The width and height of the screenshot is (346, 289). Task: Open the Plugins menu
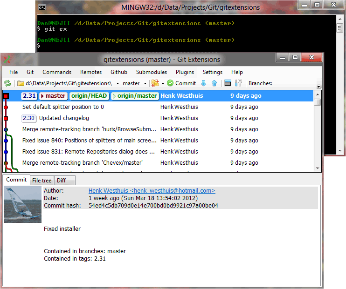[185, 72]
